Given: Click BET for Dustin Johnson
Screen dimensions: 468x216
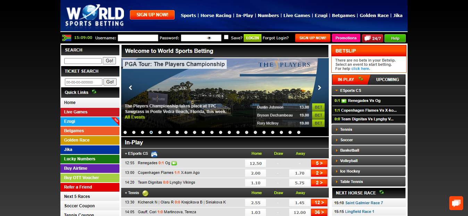Looking at the screenshot, I should tap(318, 107).
